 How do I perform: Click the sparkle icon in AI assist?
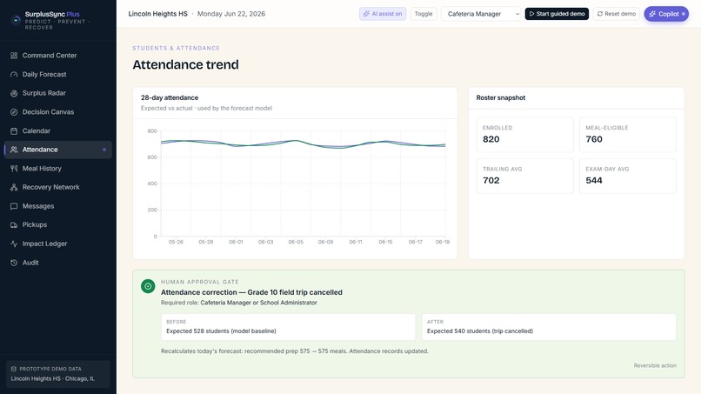click(366, 14)
